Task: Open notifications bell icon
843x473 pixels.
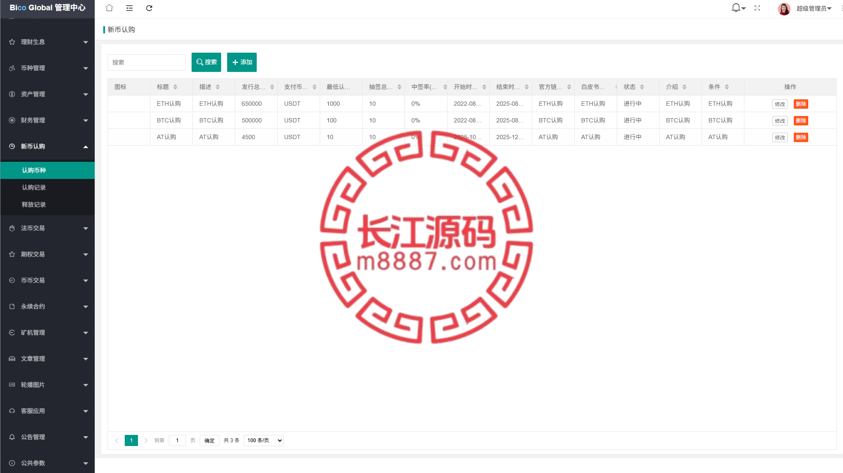Action: tap(736, 8)
